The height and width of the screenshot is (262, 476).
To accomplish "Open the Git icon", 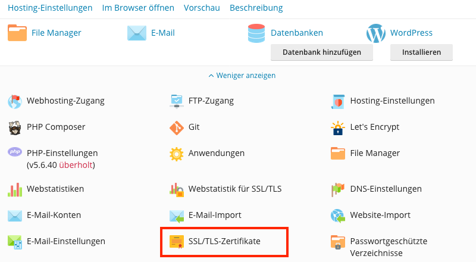I will pyautogui.click(x=177, y=127).
